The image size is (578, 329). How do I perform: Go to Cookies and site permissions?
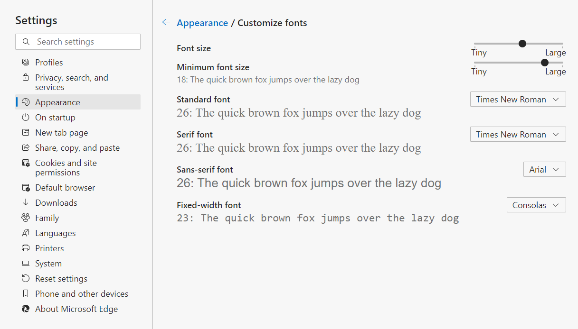tap(66, 168)
